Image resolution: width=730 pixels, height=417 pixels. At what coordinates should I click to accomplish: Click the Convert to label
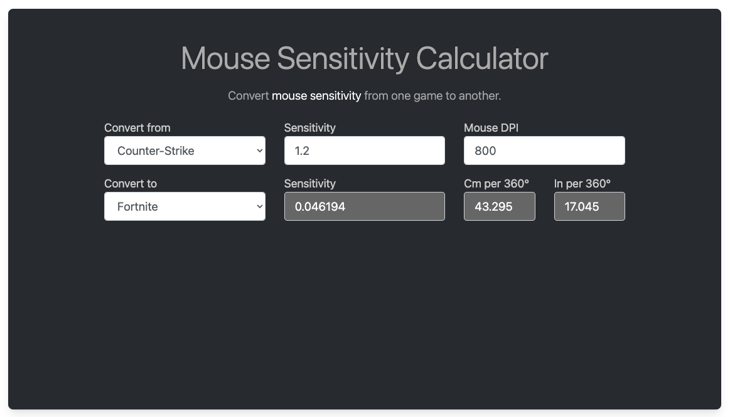point(131,184)
